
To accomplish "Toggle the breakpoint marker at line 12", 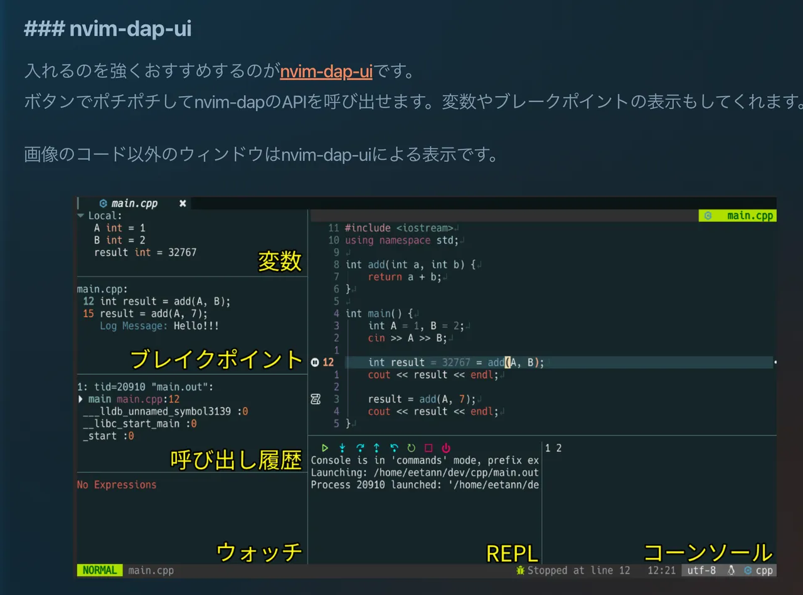I will (315, 362).
